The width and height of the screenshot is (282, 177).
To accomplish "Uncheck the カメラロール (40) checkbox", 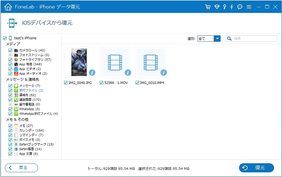I will pyautogui.click(x=10, y=50).
